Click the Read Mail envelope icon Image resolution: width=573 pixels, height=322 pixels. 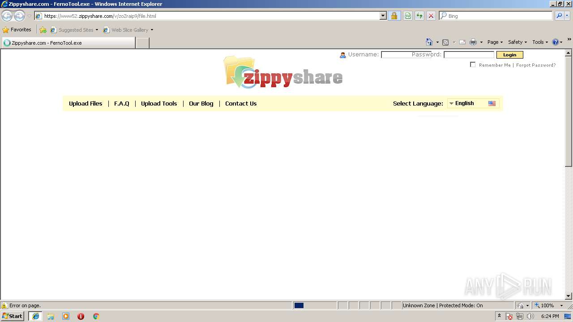click(x=462, y=42)
